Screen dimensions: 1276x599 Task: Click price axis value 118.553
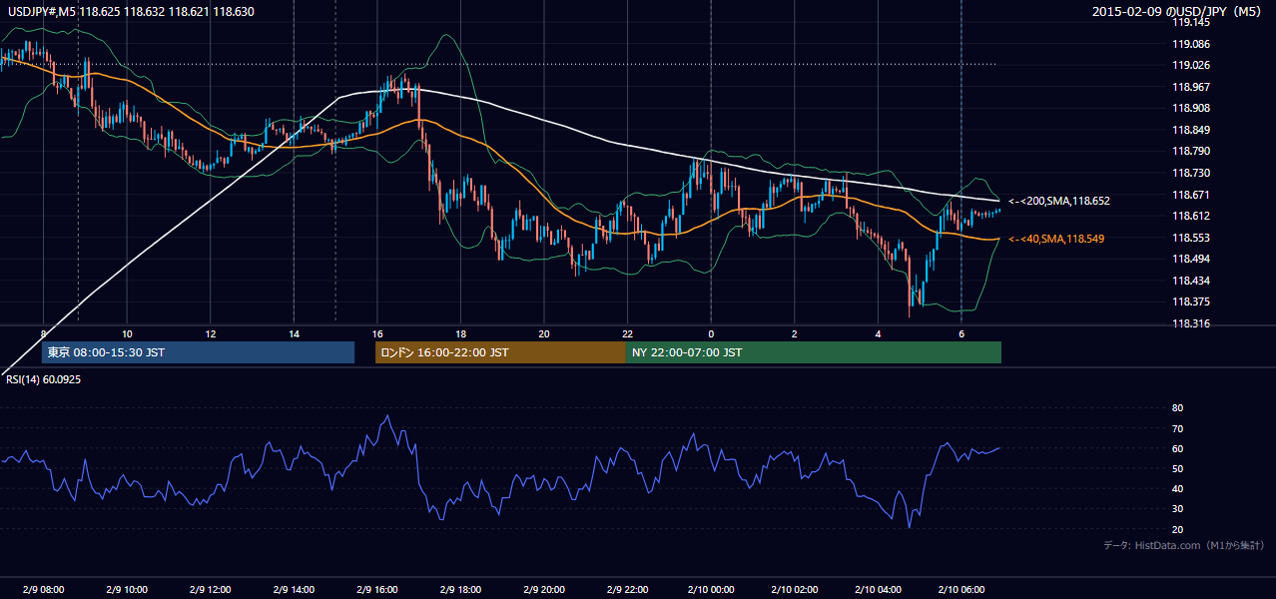click(x=1190, y=238)
